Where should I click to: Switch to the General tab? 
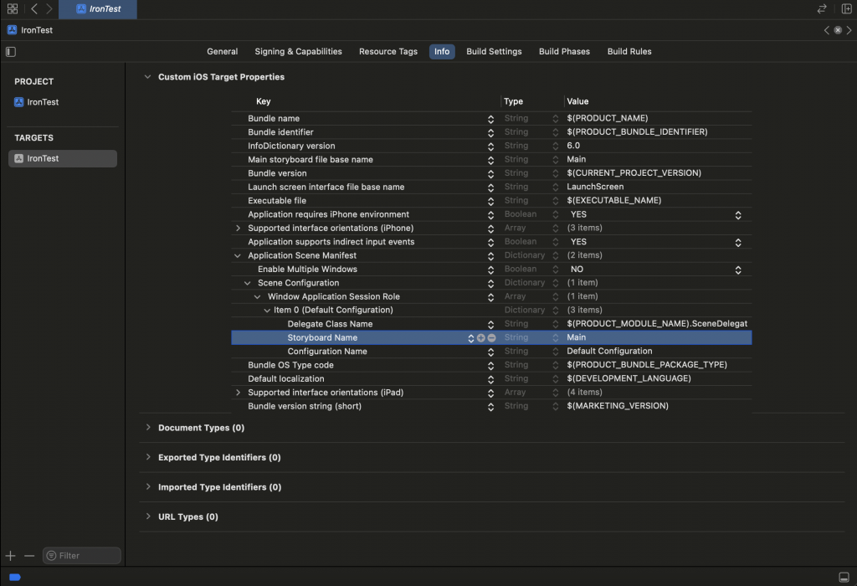click(x=222, y=51)
